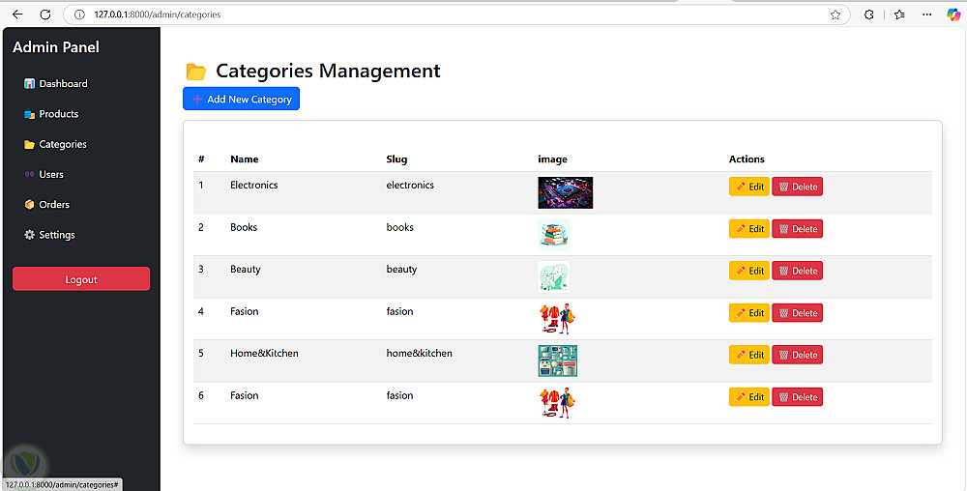Open the Users menu item

coord(51,175)
